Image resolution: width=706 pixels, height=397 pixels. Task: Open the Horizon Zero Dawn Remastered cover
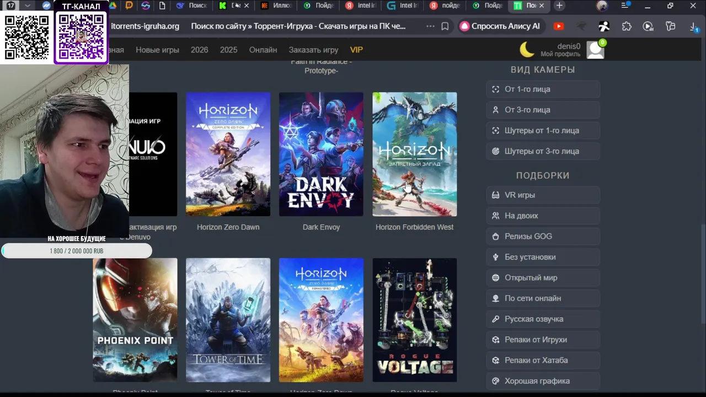[x=321, y=320]
